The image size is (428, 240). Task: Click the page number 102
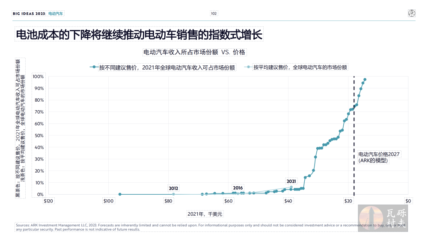coord(214,13)
